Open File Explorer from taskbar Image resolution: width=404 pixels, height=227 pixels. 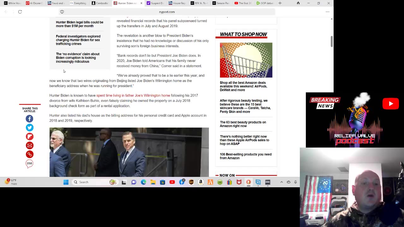coord(153,182)
